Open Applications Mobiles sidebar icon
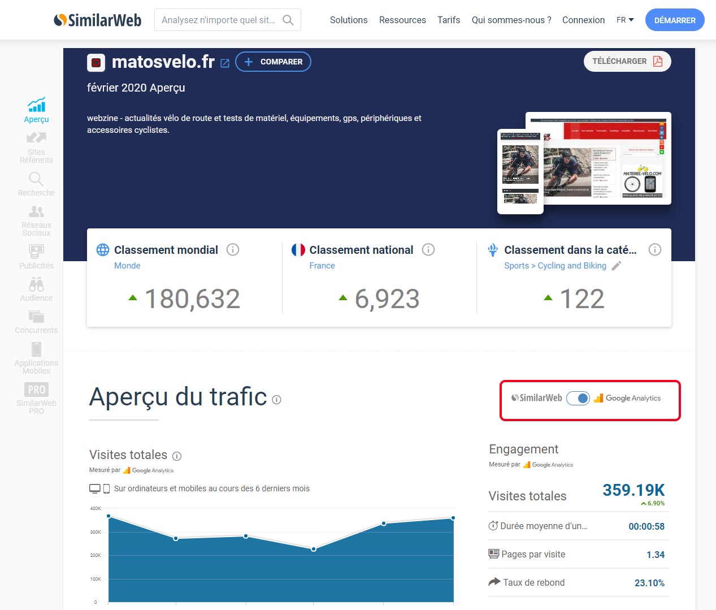Image resolution: width=716 pixels, height=610 pixels. [36, 349]
